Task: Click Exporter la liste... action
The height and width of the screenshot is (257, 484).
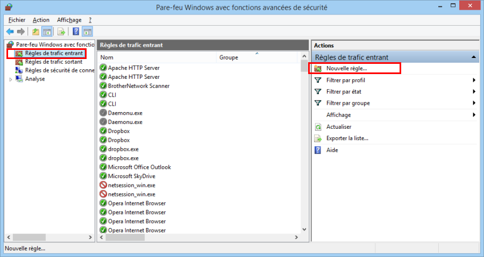Action: [347, 138]
